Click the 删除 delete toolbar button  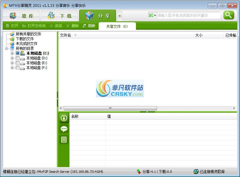pos(72,26)
